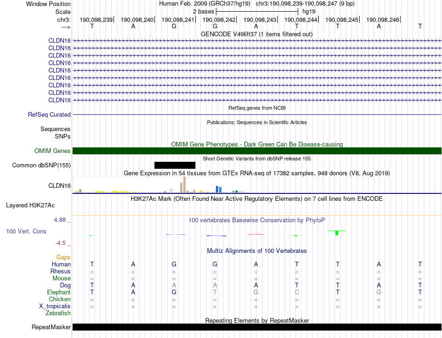
Task: Open the Multiz Alignments of 100 Vertebrates title
Action: coord(257,251)
